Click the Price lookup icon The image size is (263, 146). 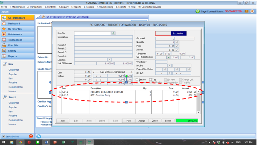pyautogui.click(x=177, y=46)
